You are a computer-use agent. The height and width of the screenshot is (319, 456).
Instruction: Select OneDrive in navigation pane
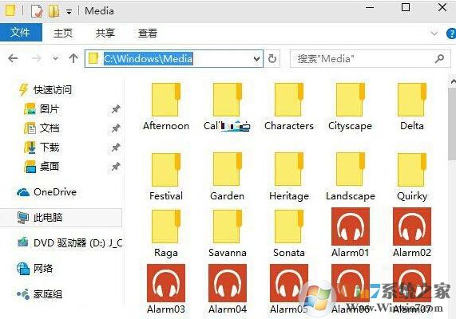46,192
